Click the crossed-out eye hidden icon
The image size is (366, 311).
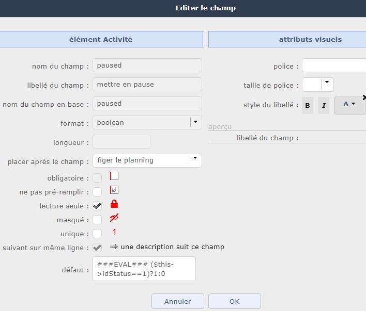point(114,218)
